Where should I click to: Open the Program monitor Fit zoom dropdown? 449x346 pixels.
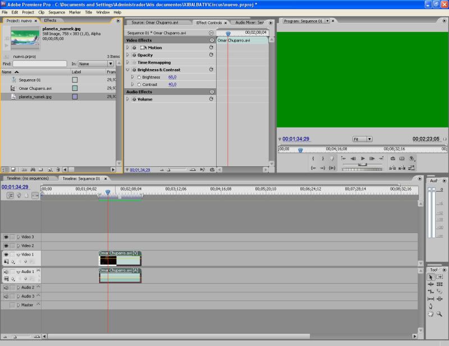point(362,139)
